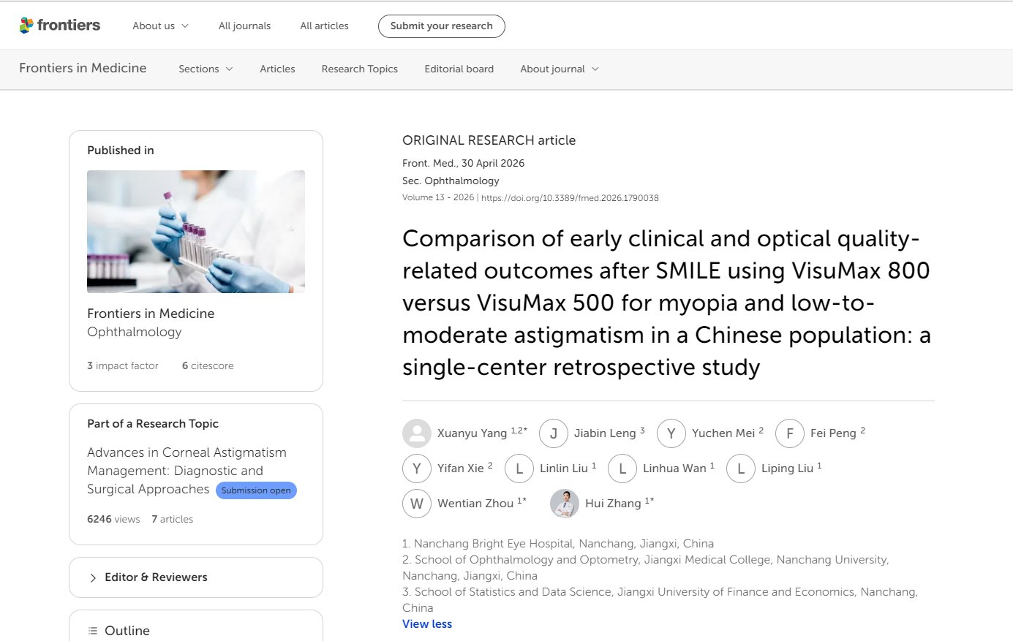Open Linhua Wan author name
The width and height of the screenshot is (1013, 641).
click(674, 469)
